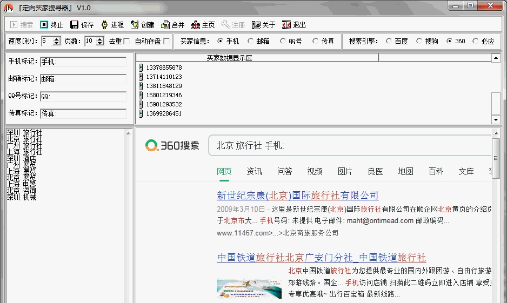The height and width of the screenshot is (303, 507).
Task: Choose 360 search engine
Action: point(449,41)
